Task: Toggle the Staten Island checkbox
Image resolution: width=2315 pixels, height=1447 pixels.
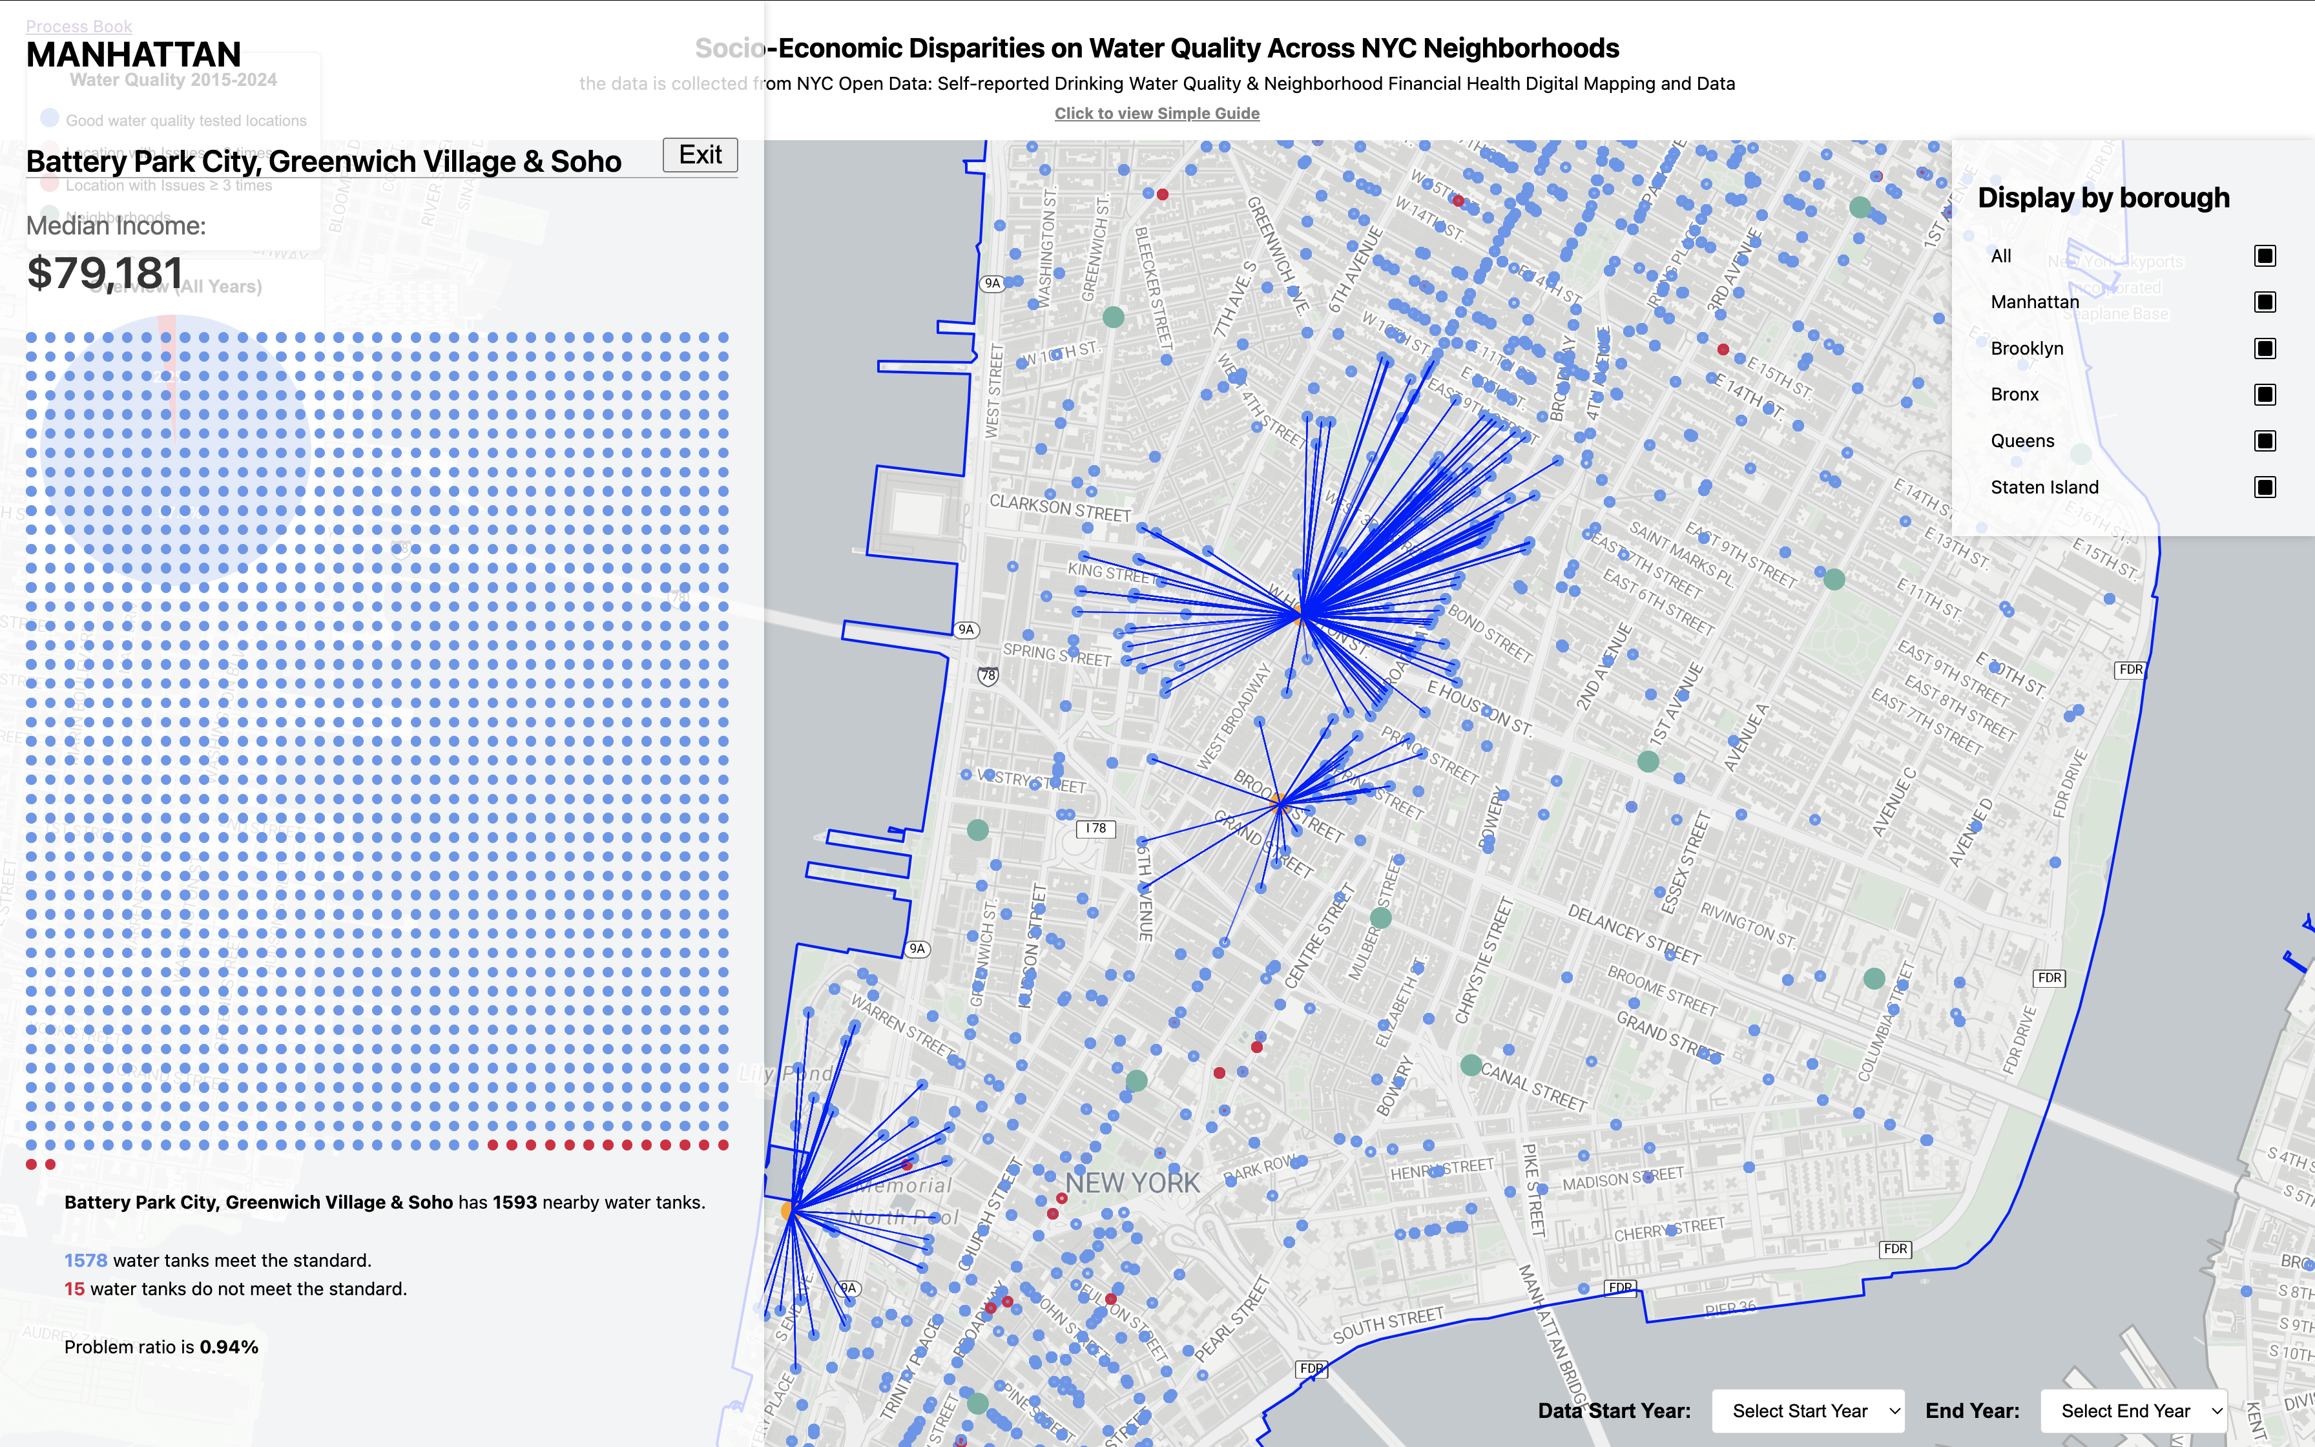Action: pos(2265,487)
